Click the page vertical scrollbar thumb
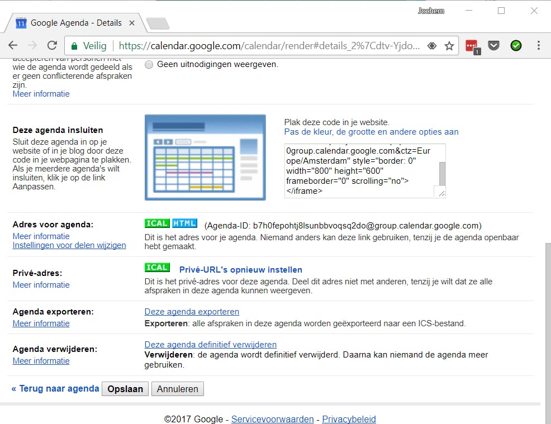Screen dimensions: 551x424 [x=548, y=333]
